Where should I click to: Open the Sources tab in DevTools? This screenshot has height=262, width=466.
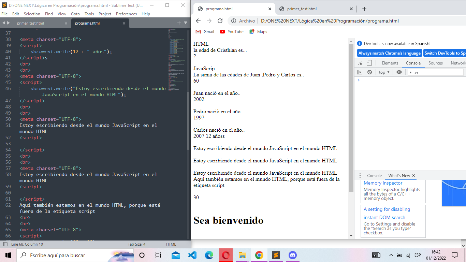point(436,63)
